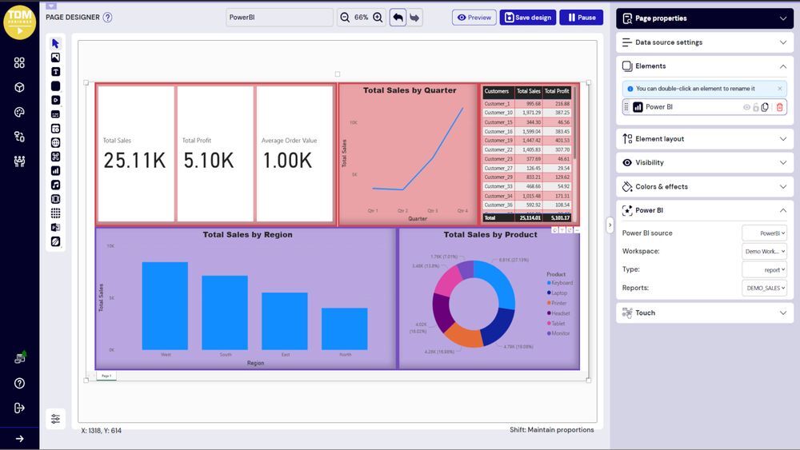The width and height of the screenshot is (800, 450).
Task: Log out using the sidebar exit icon
Action: [19, 408]
